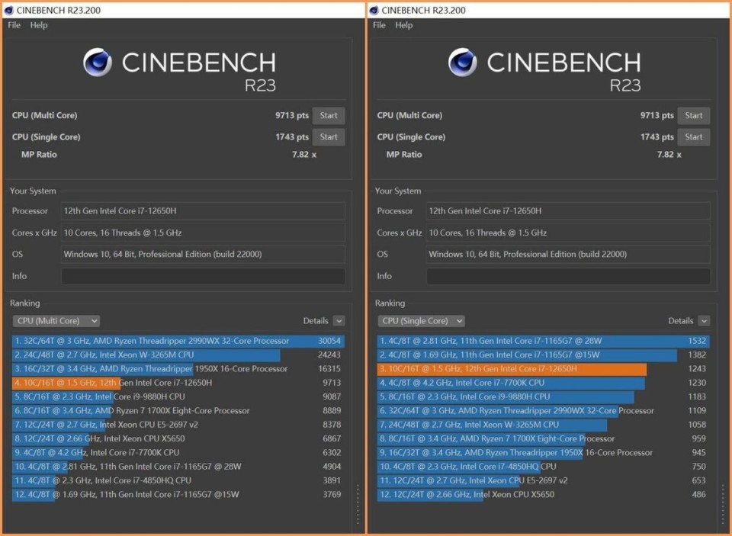Click the Info field in left window
This screenshot has width=732, height=536.
(203, 276)
